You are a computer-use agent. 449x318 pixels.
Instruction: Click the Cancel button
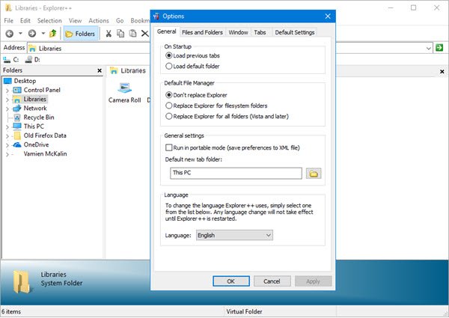(272, 281)
